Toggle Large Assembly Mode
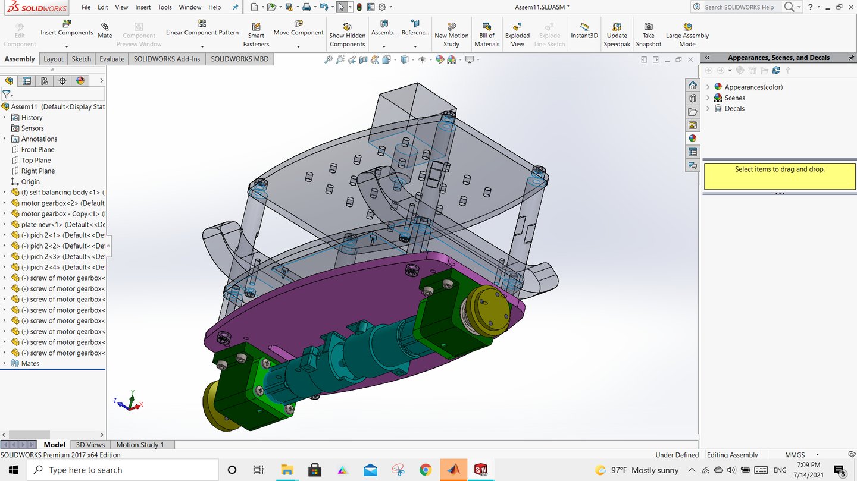The width and height of the screenshot is (857, 481). click(687, 35)
